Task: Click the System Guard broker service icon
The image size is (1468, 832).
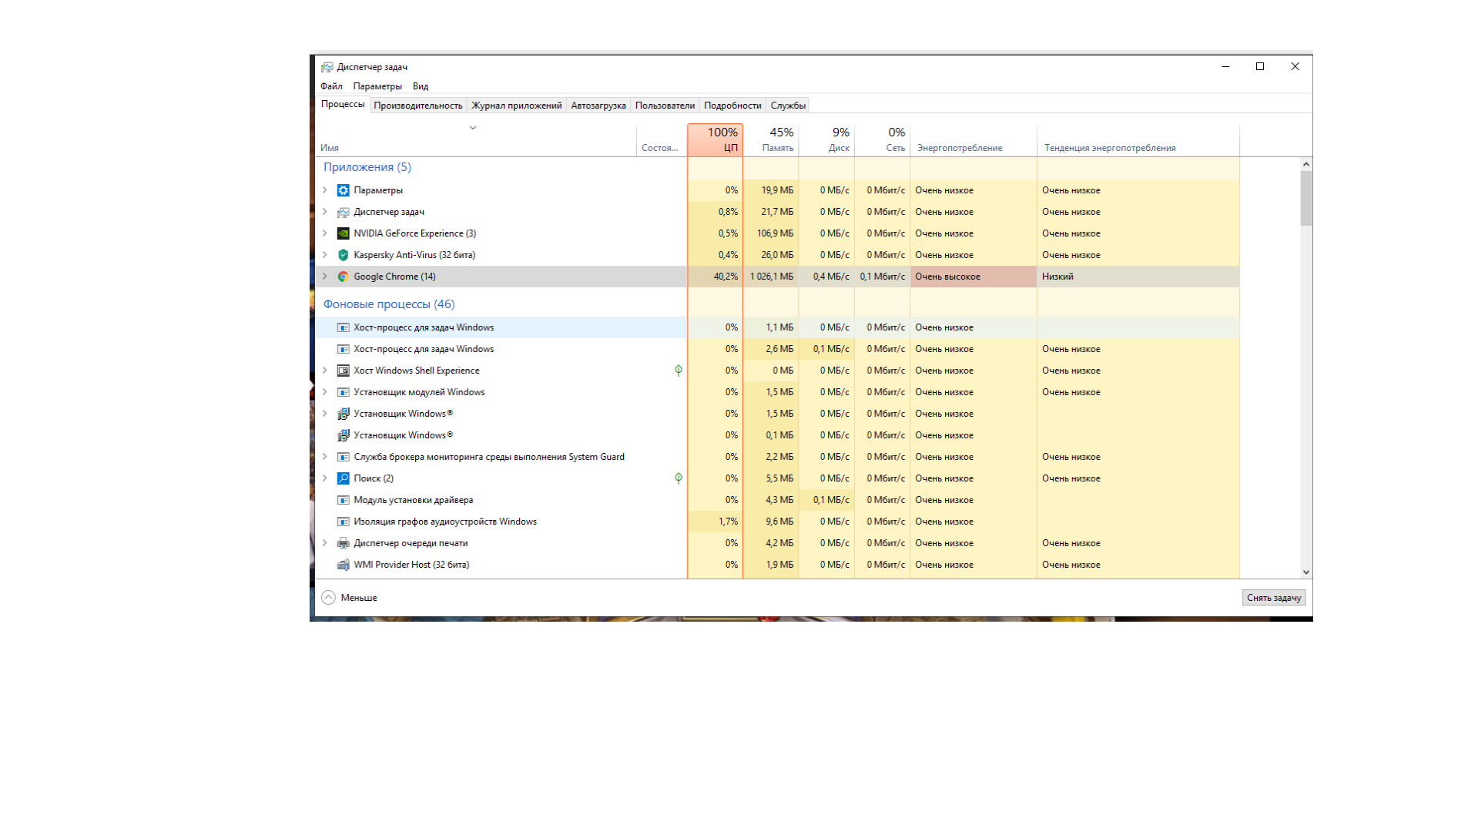Action: click(x=344, y=457)
